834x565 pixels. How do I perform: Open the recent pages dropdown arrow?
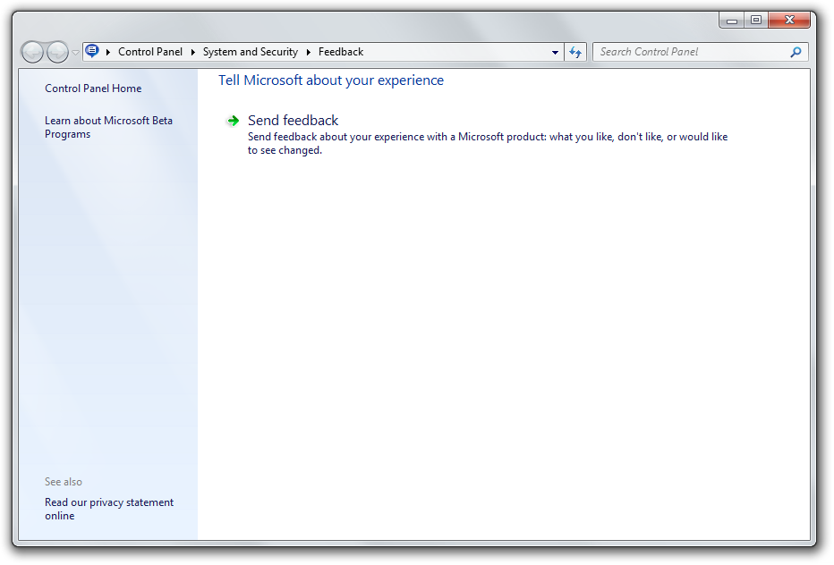[x=75, y=52]
